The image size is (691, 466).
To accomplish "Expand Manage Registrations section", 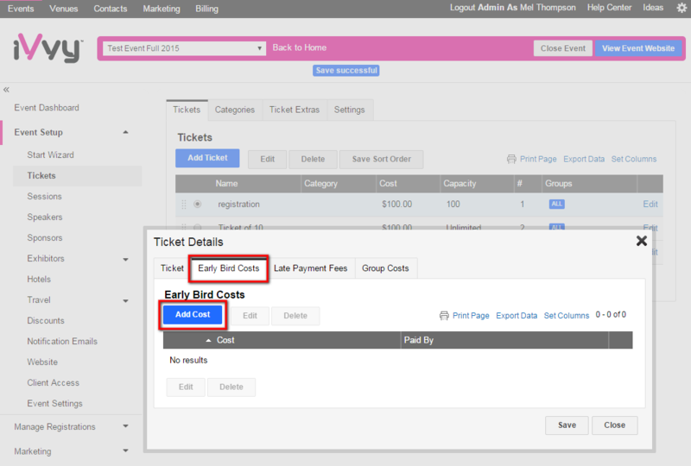I will (x=125, y=426).
